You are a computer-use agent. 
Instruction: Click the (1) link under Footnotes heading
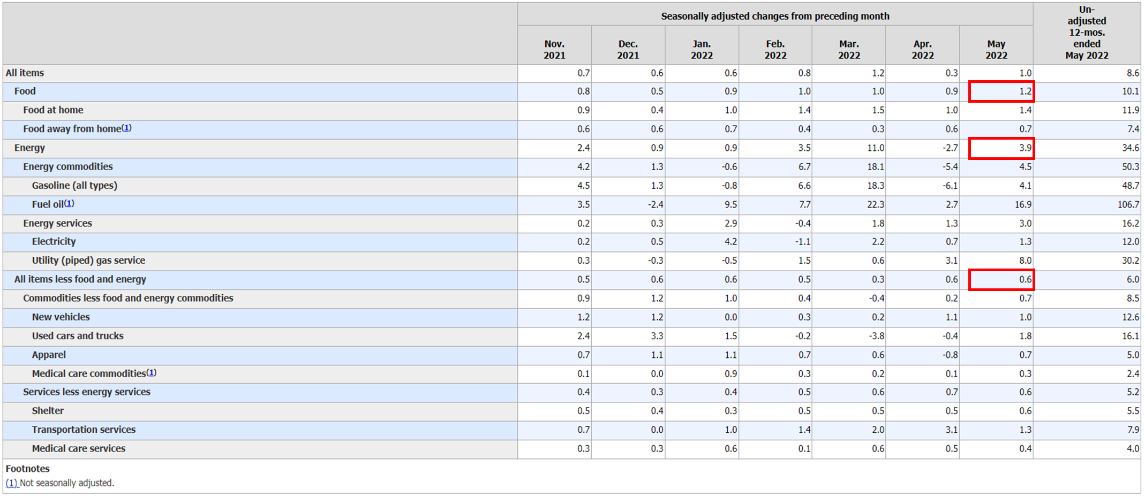[11, 483]
